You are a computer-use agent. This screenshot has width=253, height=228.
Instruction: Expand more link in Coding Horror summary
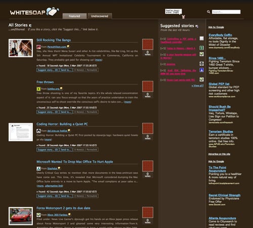pos(48,140)
